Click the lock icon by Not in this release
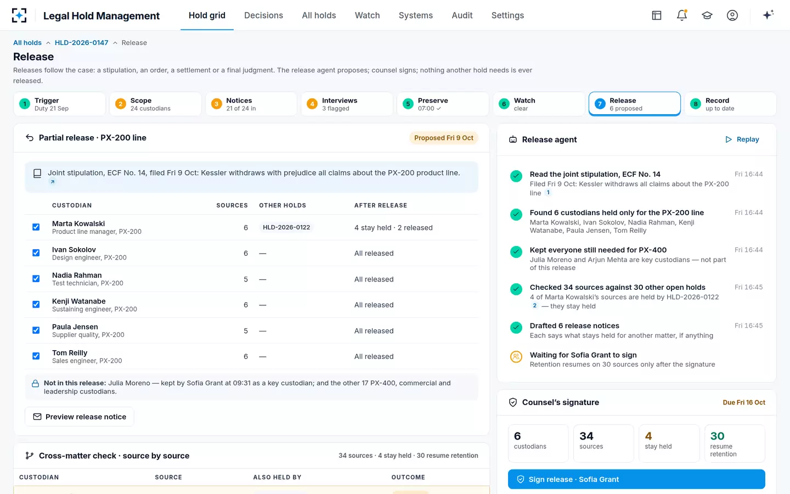This screenshot has height=494, width=790. coord(35,384)
